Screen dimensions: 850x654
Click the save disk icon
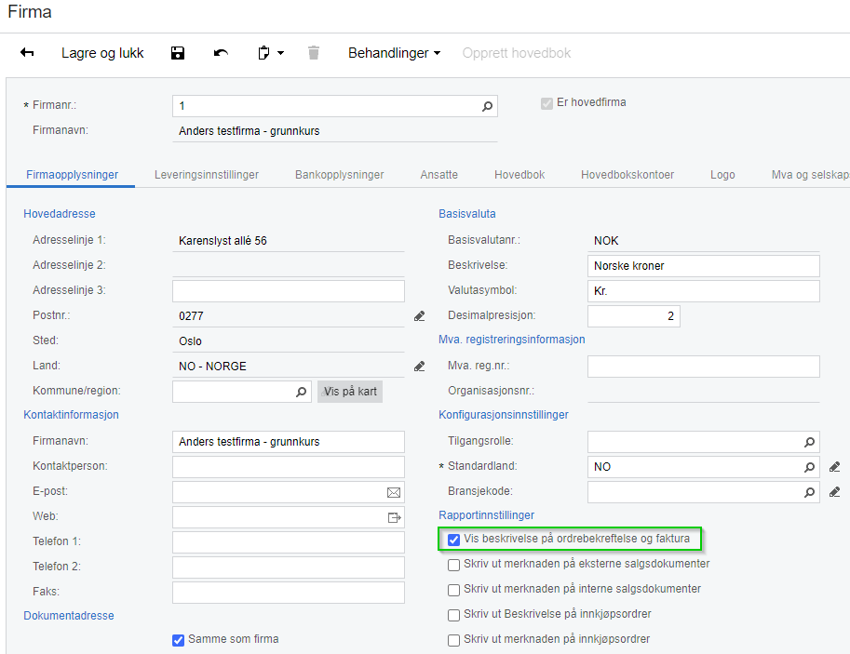coord(178,53)
